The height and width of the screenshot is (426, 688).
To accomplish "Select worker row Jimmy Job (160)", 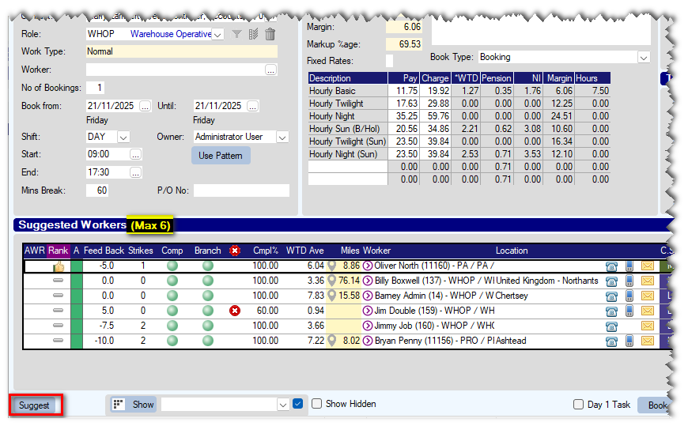I will (x=346, y=326).
